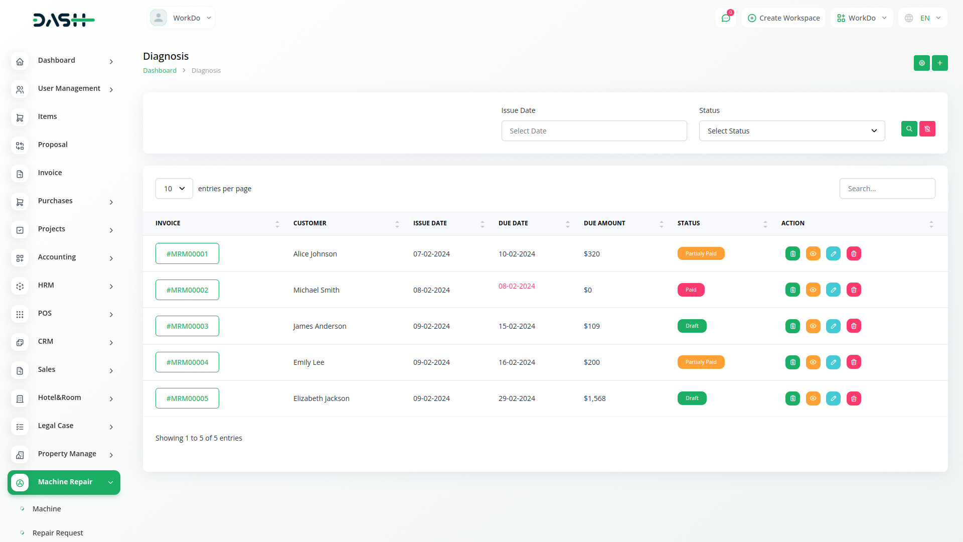
Task: Click the green search filter icon button
Action: coord(909,129)
